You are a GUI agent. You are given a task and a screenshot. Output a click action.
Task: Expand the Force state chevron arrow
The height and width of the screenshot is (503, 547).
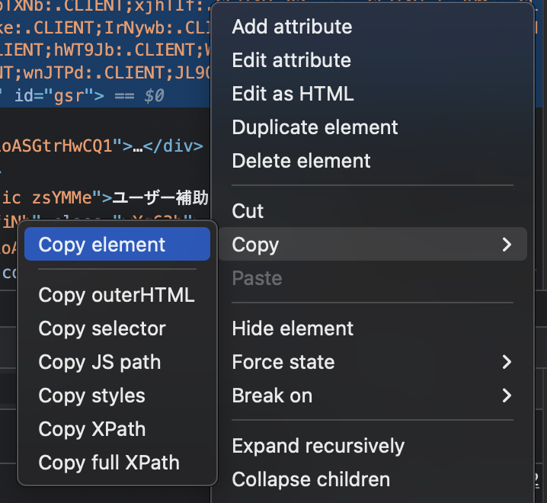(x=507, y=362)
